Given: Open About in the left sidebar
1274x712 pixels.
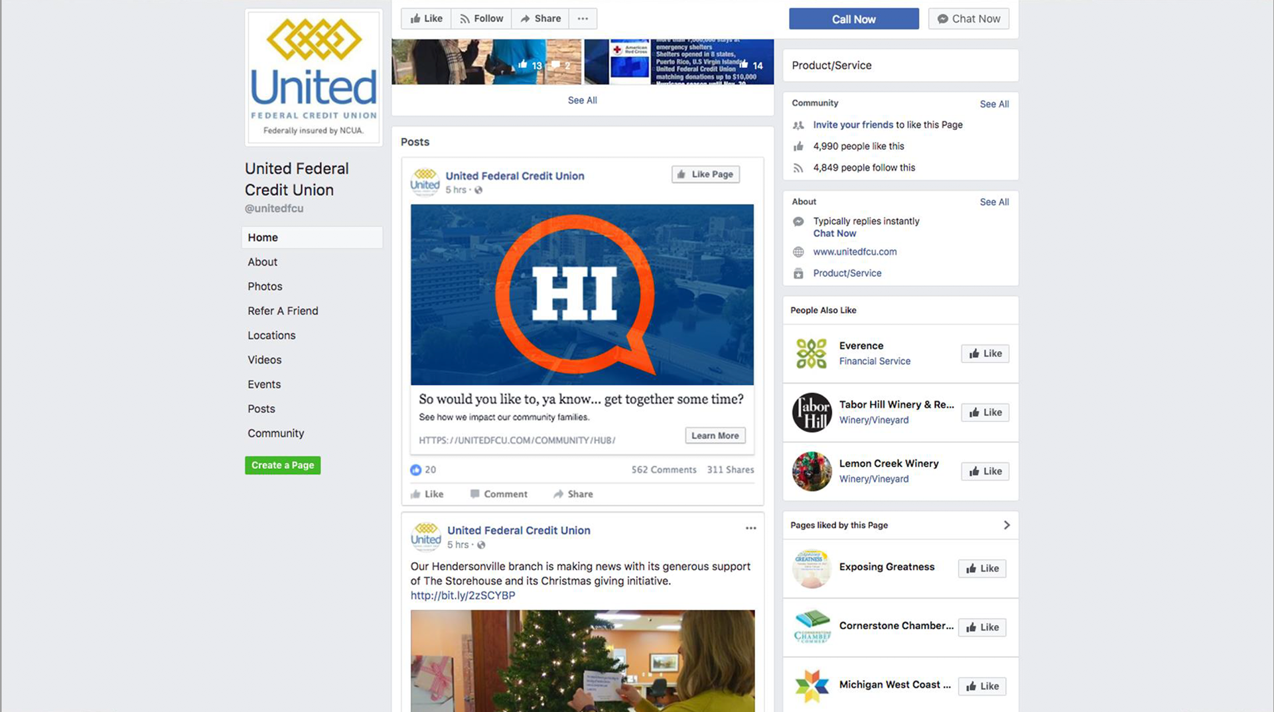Looking at the screenshot, I should tap(263, 262).
